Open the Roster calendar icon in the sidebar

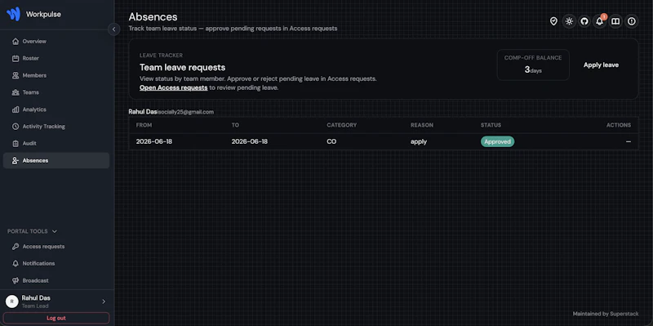tap(16, 58)
